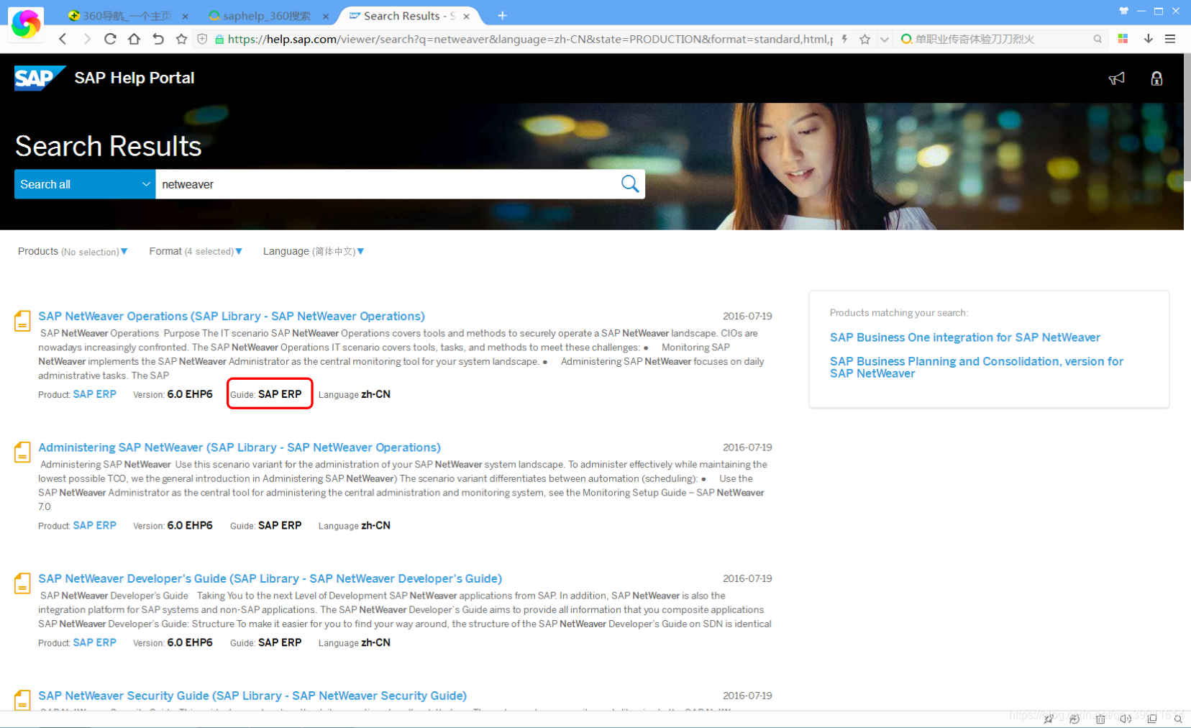Click the skin shirt icon in title bar
The width and height of the screenshot is (1191, 728).
1123,11
